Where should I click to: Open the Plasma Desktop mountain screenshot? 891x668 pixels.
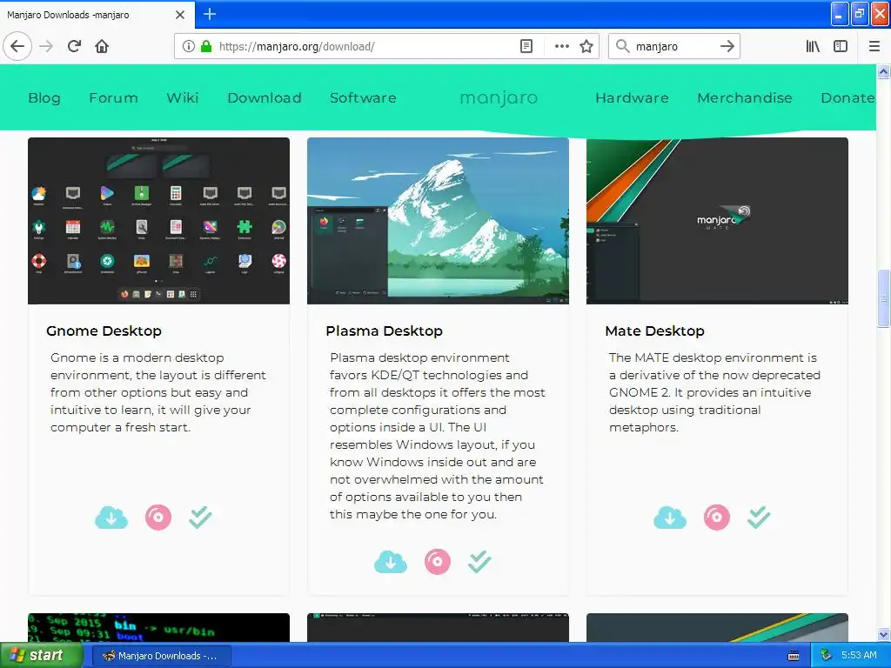(x=438, y=220)
